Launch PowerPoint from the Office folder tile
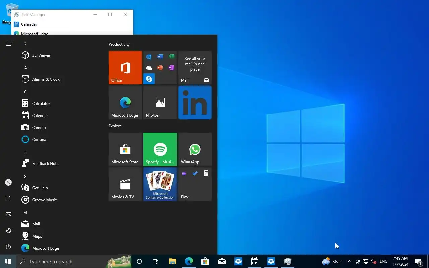This screenshot has height=268, width=429. (x=160, y=68)
